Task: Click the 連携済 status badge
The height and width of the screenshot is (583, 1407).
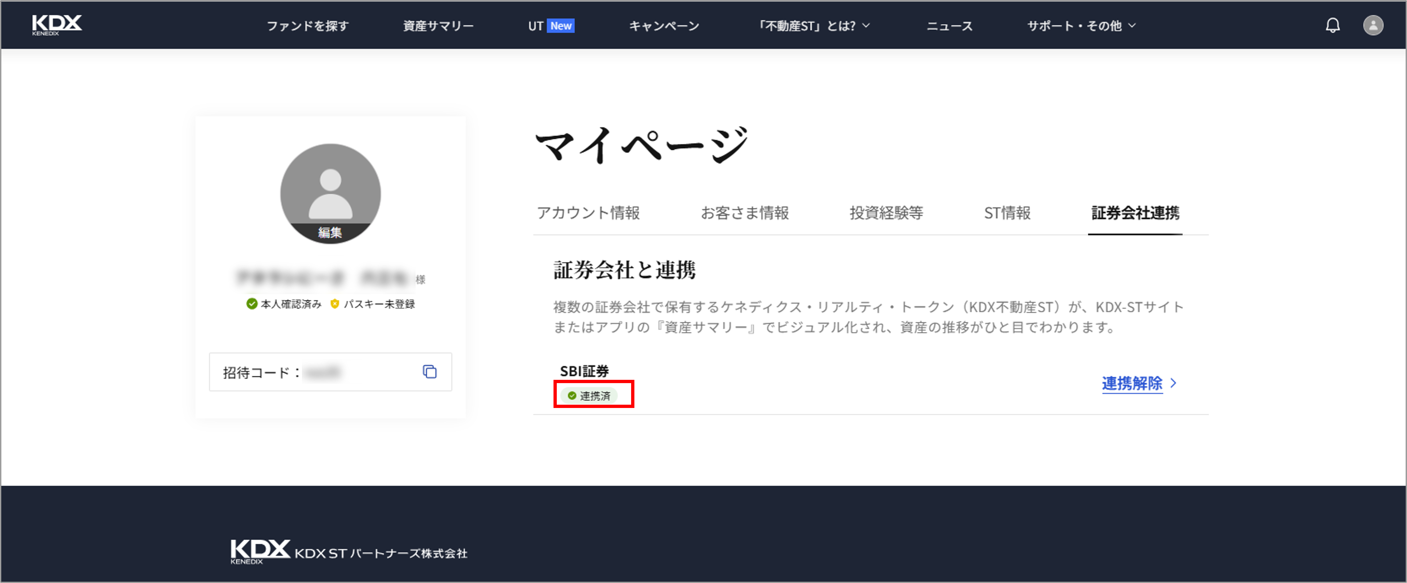Action: [x=589, y=396]
